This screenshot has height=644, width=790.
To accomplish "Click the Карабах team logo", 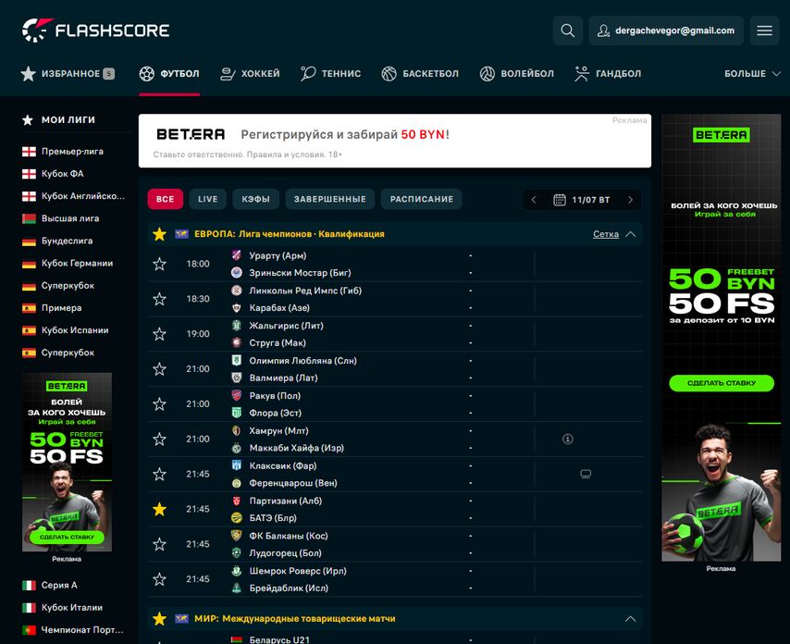I will click(x=236, y=307).
